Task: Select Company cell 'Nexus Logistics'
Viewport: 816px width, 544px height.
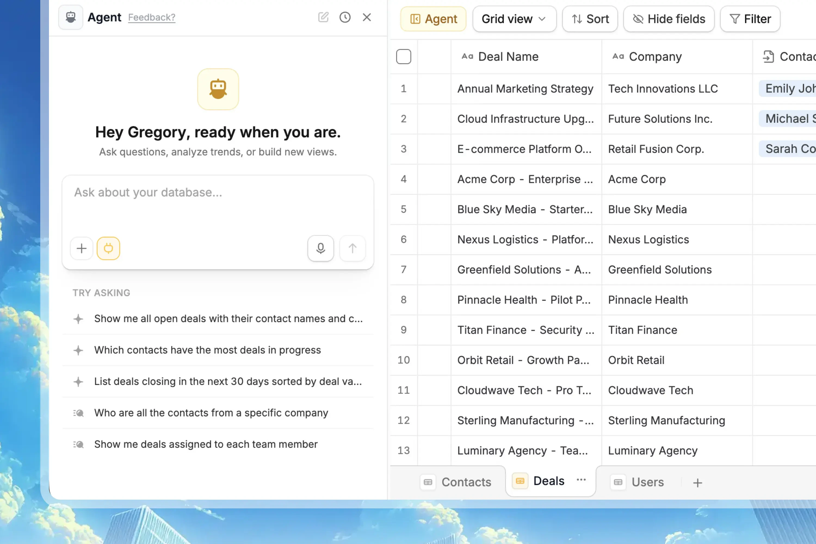Action: coord(677,240)
